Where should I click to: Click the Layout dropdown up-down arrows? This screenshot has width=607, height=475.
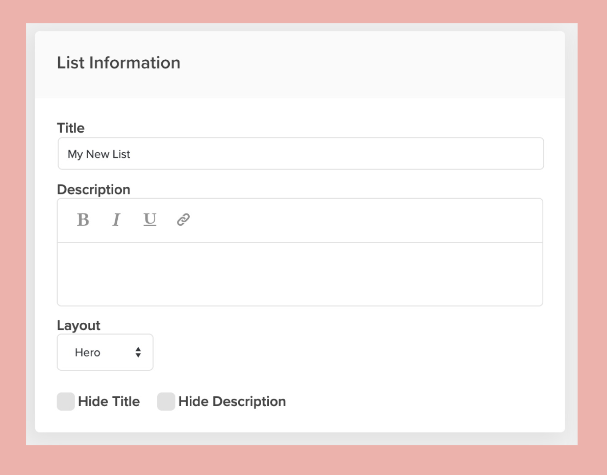(x=138, y=352)
